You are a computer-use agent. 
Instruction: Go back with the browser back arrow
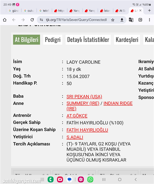[x=14, y=20]
